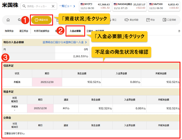Open the 口座情報 account info menu
The height and width of the screenshot is (139, 182).
point(169,20)
